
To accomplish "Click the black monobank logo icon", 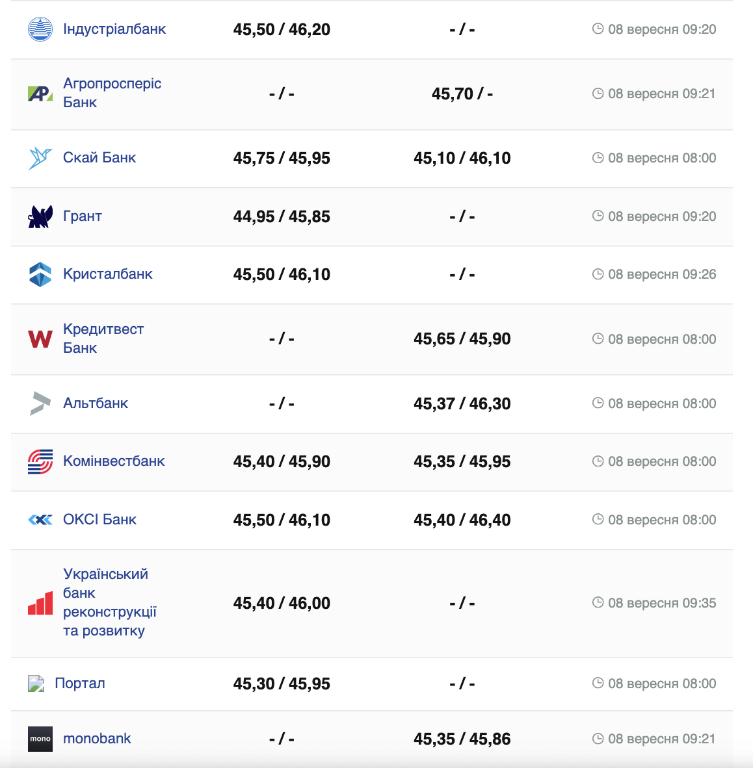I will (x=40, y=739).
